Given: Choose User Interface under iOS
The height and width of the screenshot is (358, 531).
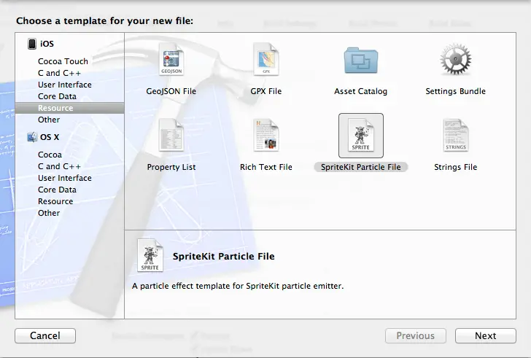Looking at the screenshot, I should (65, 85).
